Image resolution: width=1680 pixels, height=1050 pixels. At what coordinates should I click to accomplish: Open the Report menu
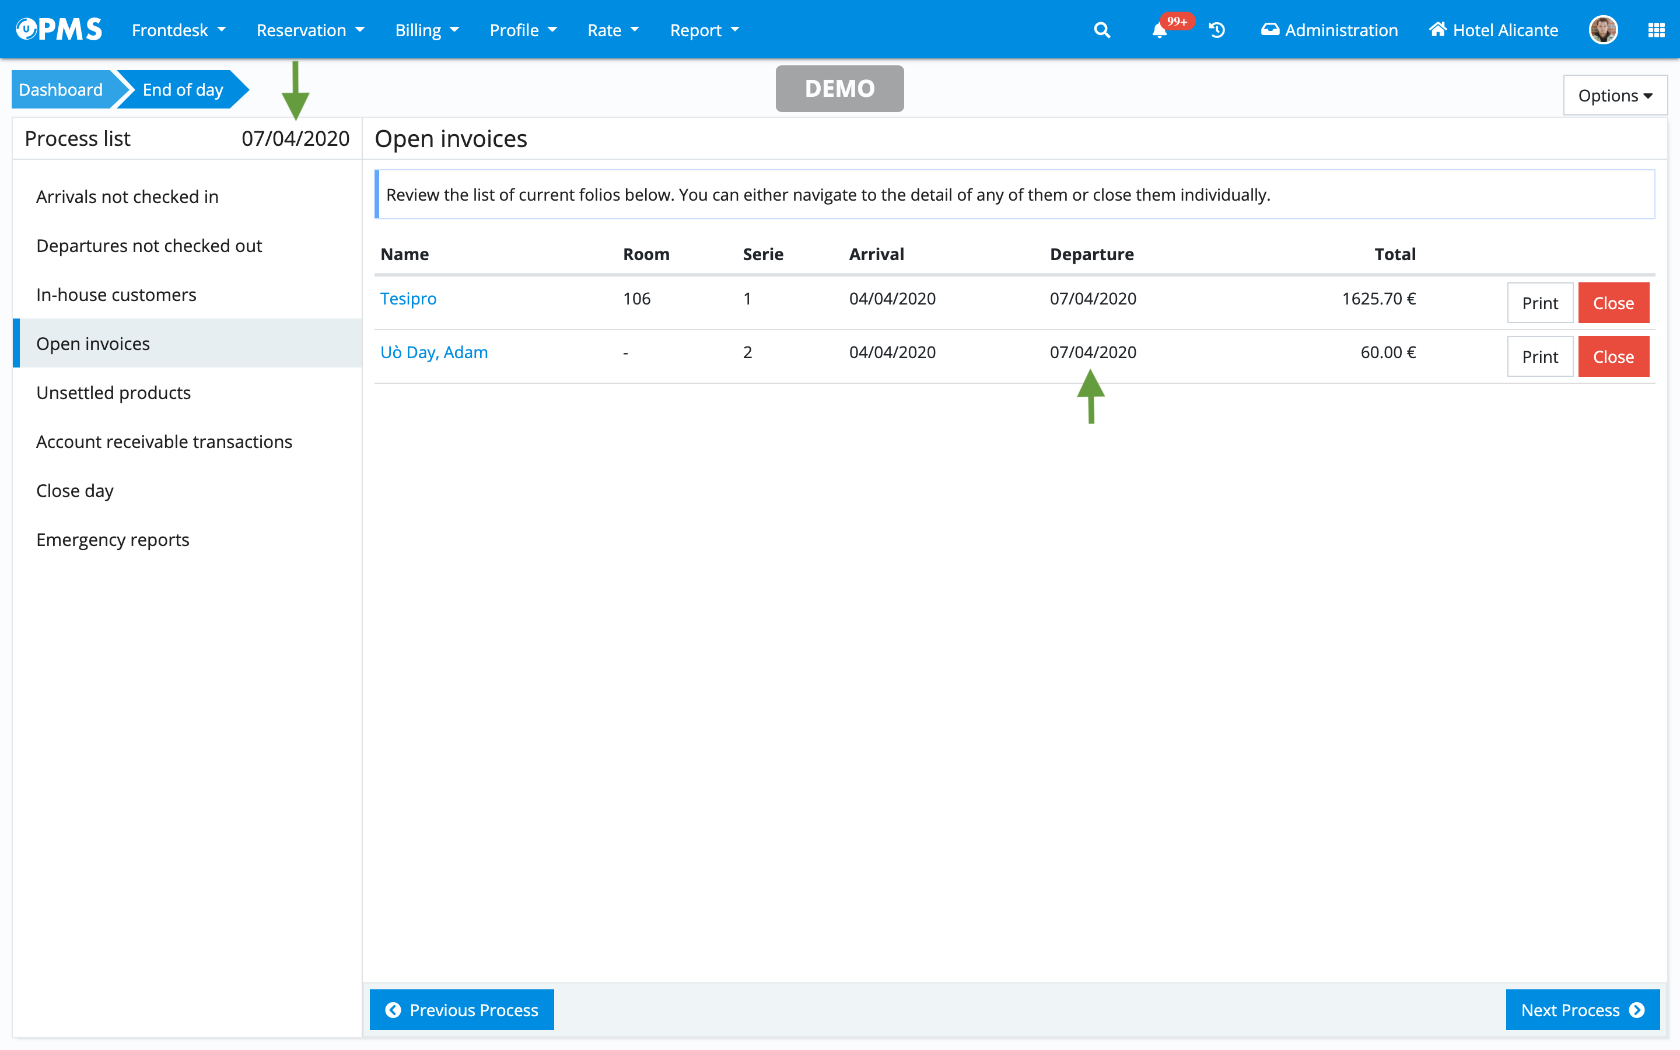pyautogui.click(x=704, y=30)
